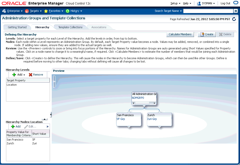Click the Targets bullseye icon
The height and width of the screenshot is (165, 240).
27,11
